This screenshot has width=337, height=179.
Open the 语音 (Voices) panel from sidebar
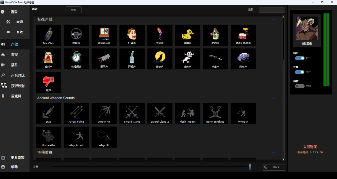click(14, 12)
